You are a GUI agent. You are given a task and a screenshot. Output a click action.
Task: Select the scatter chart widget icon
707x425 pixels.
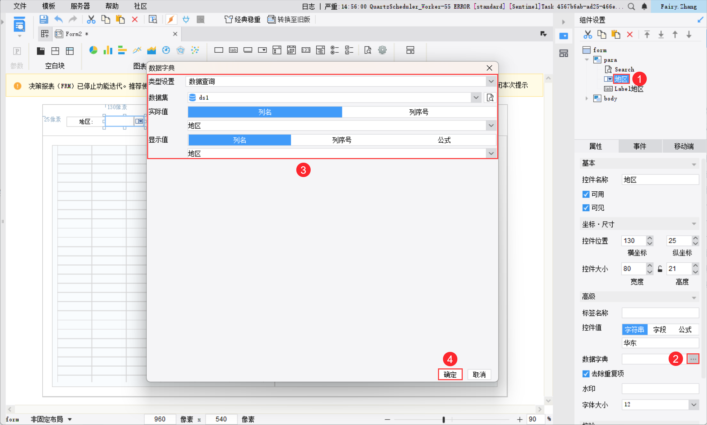[195, 50]
